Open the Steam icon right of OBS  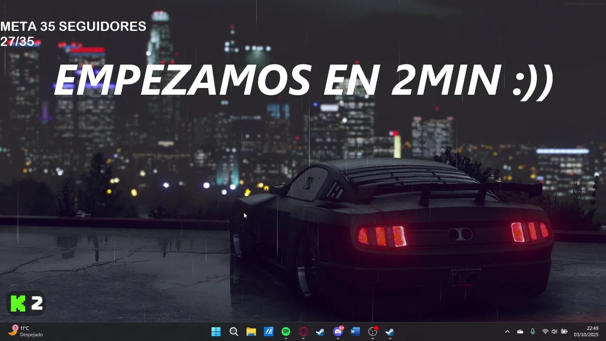[390, 332]
